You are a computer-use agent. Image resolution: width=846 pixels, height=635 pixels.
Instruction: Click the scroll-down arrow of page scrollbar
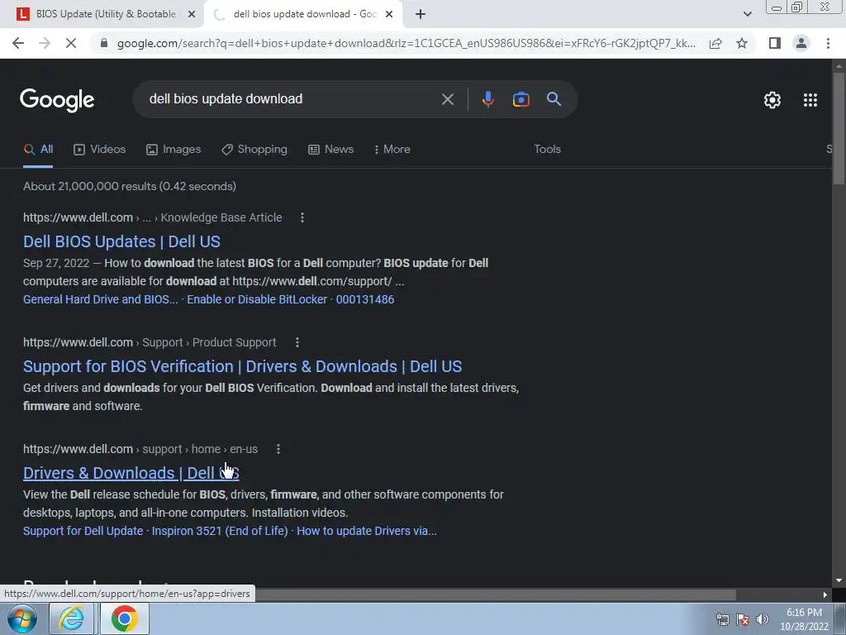coord(839,580)
